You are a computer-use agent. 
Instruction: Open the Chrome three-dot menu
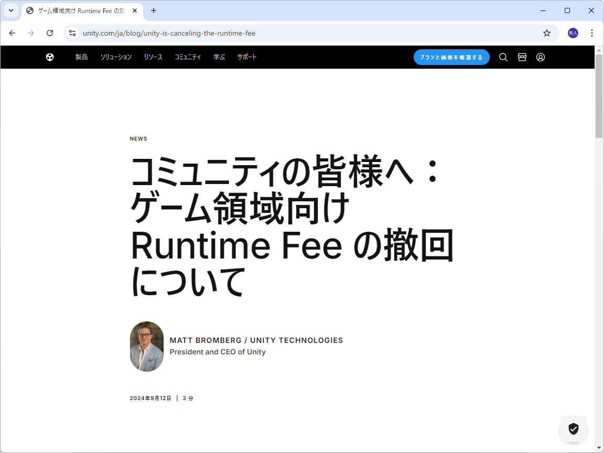(592, 33)
